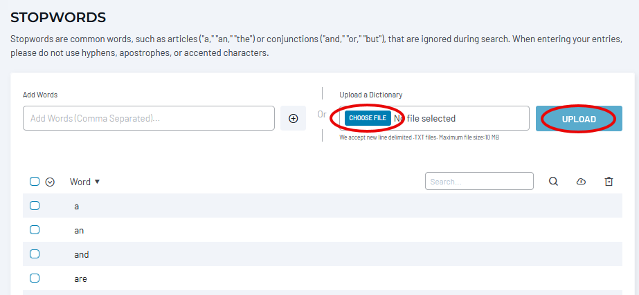639x295 pixels.
Task: Click into the Search words field
Action: click(479, 181)
